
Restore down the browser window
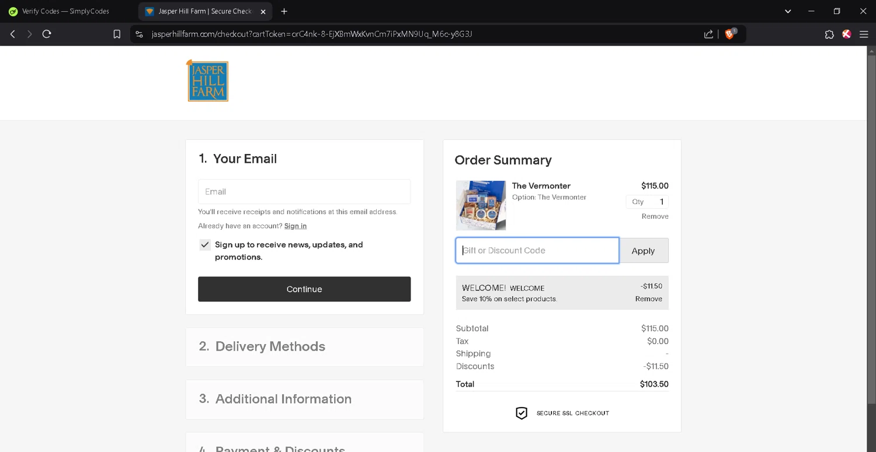pyautogui.click(x=837, y=11)
